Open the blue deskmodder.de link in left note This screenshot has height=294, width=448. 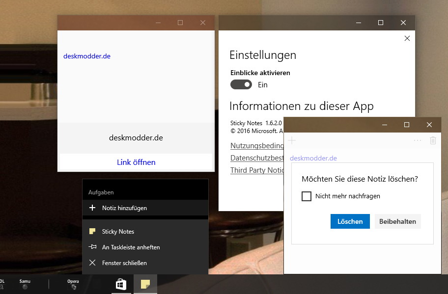(x=87, y=56)
